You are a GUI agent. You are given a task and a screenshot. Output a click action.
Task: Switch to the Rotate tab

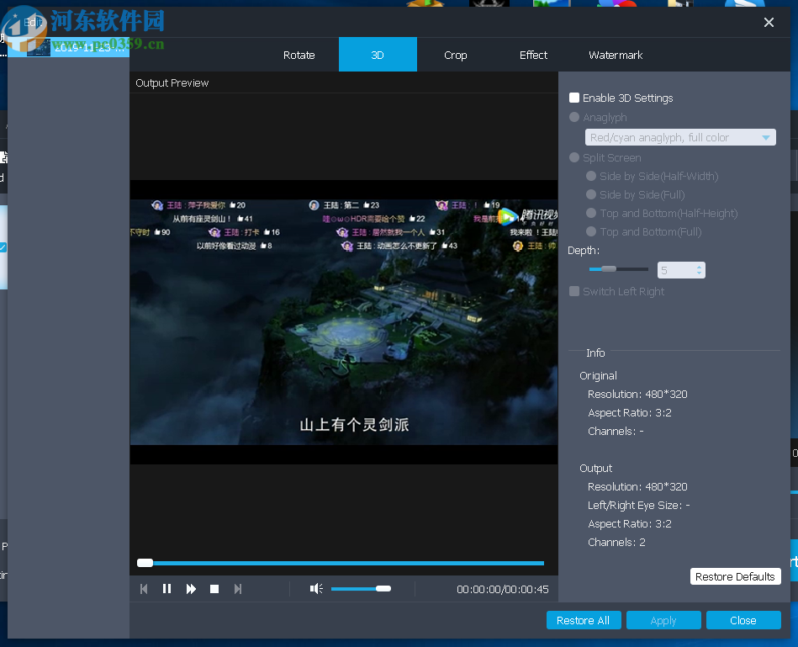[x=299, y=55]
